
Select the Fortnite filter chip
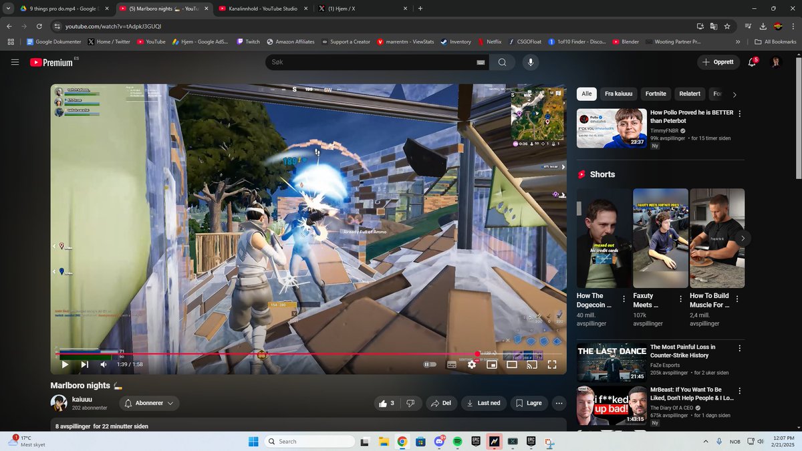[656, 94]
